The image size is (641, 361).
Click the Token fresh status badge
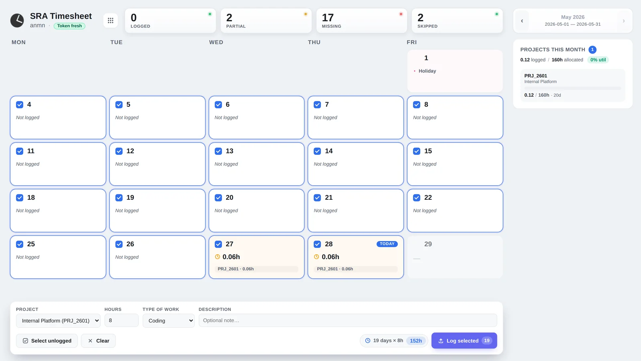[69, 26]
